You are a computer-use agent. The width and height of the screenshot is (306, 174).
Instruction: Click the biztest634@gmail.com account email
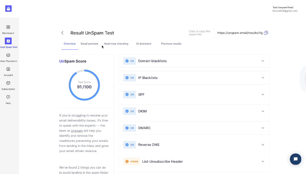pos(285,11)
